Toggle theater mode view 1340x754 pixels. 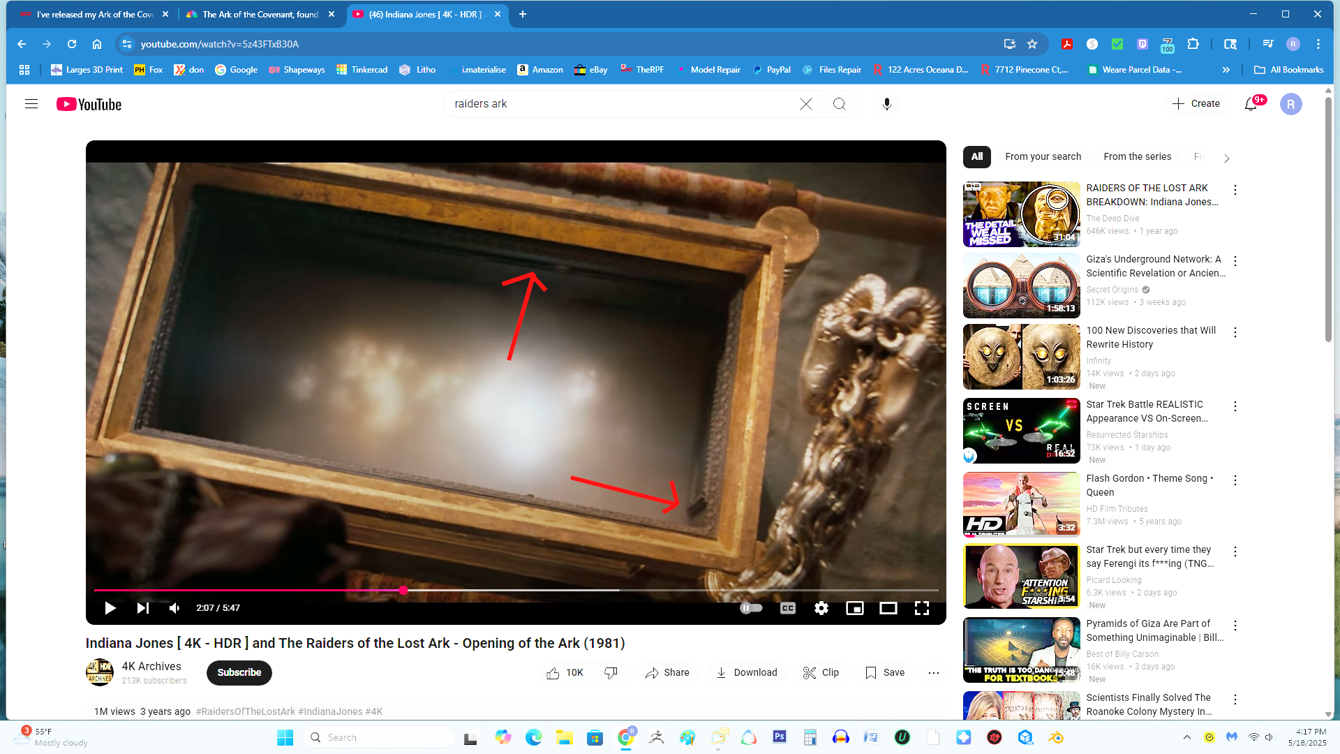pyautogui.click(x=888, y=608)
